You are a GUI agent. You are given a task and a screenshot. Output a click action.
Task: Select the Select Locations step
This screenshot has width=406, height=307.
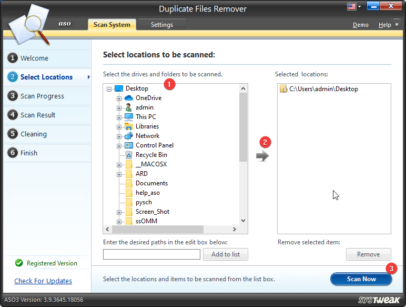(47, 77)
